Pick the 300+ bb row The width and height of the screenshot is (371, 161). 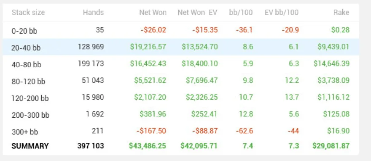pyautogui.click(x=181, y=131)
